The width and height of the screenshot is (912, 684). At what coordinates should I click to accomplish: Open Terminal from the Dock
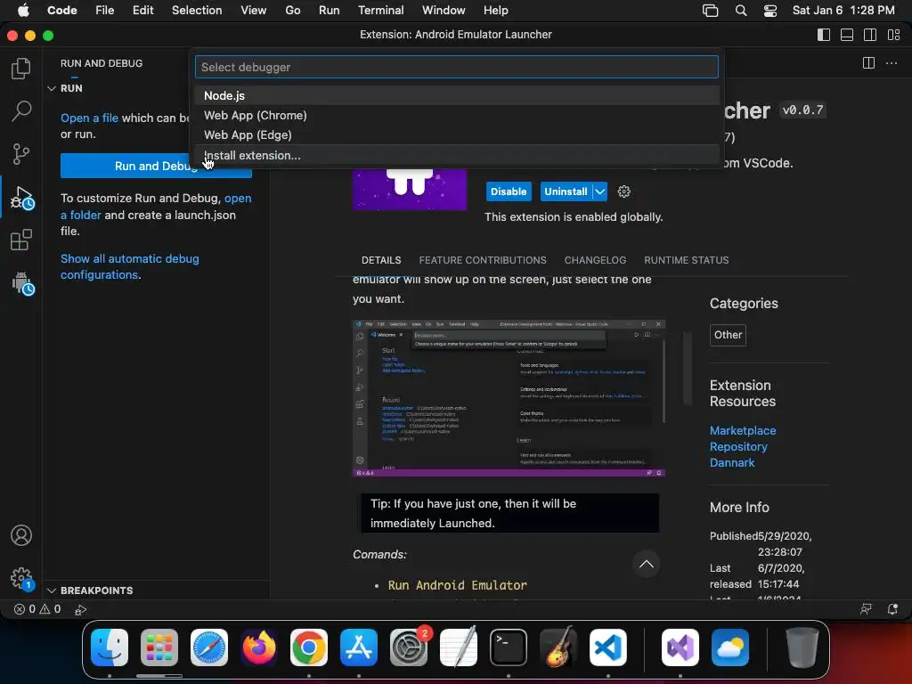509,647
